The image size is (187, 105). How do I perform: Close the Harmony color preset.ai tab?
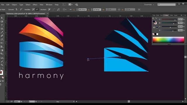[x=48, y=14]
